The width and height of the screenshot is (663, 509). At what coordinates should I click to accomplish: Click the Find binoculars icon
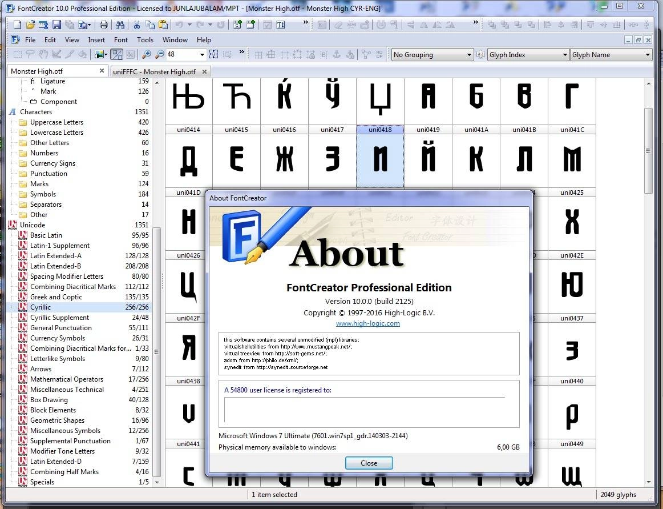[x=120, y=25]
